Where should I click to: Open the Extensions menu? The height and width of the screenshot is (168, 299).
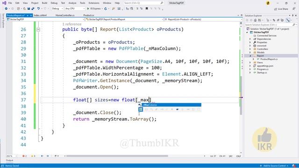click(94, 3)
